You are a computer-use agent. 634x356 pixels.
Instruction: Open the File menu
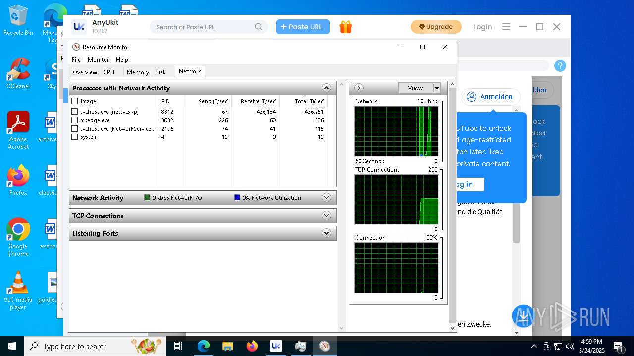tap(76, 59)
